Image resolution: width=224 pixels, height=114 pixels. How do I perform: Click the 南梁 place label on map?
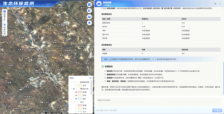[x=49, y=27]
